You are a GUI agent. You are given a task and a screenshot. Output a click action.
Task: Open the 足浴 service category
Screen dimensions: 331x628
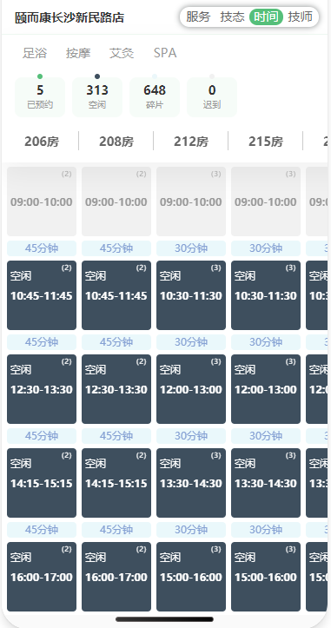click(x=35, y=53)
